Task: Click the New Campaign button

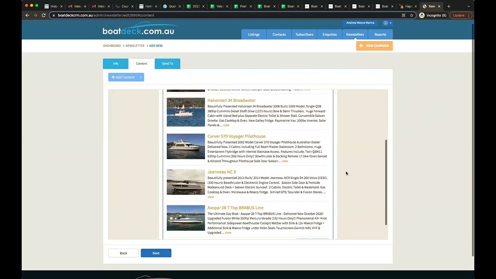Action: pos(374,46)
